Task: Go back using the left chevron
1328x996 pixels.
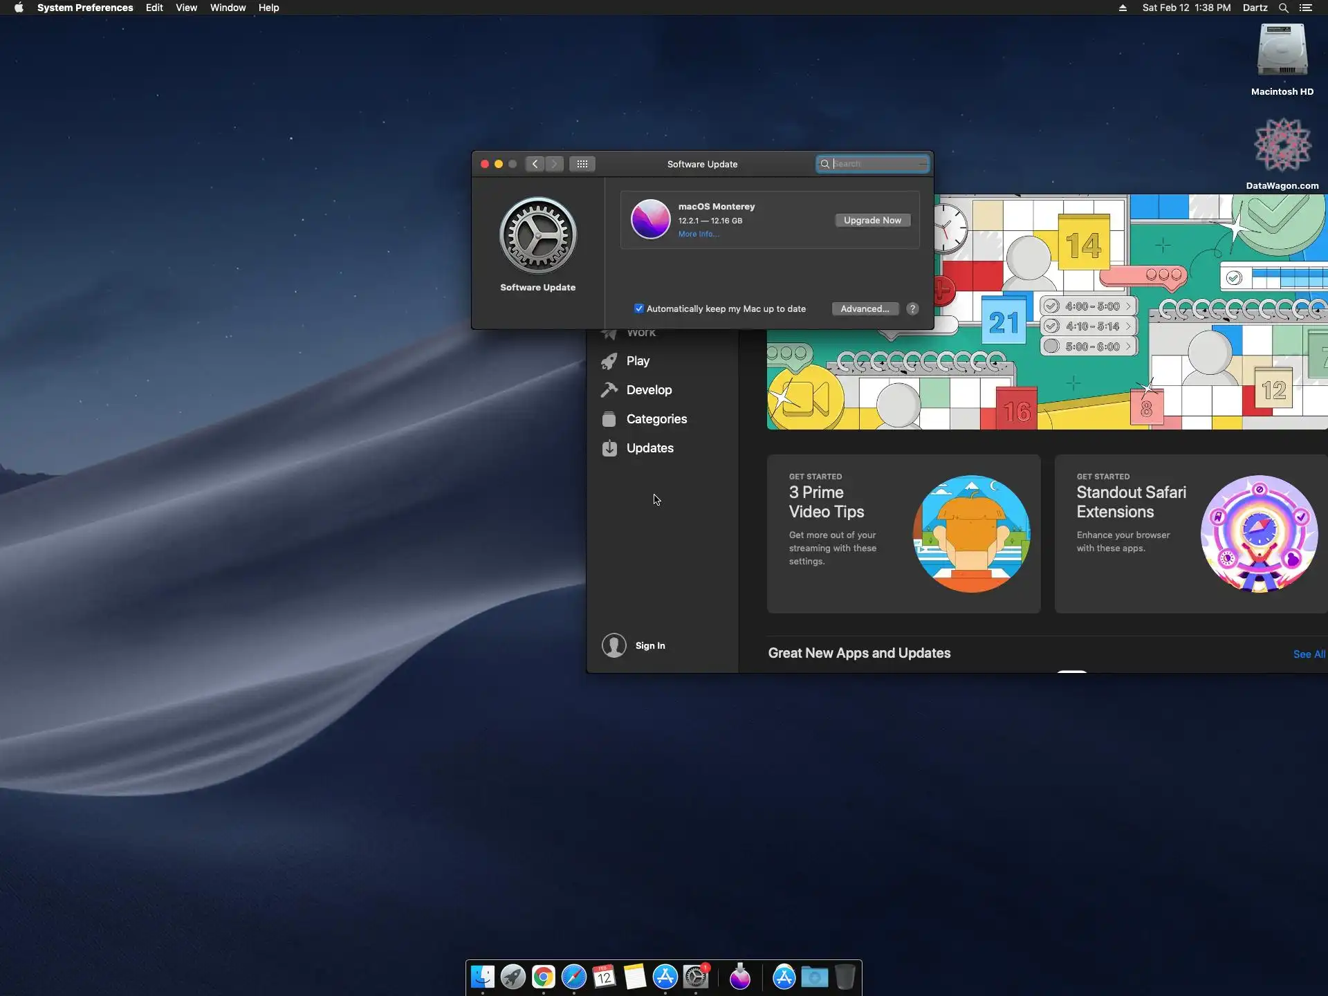Action: pyautogui.click(x=535, y=164)
